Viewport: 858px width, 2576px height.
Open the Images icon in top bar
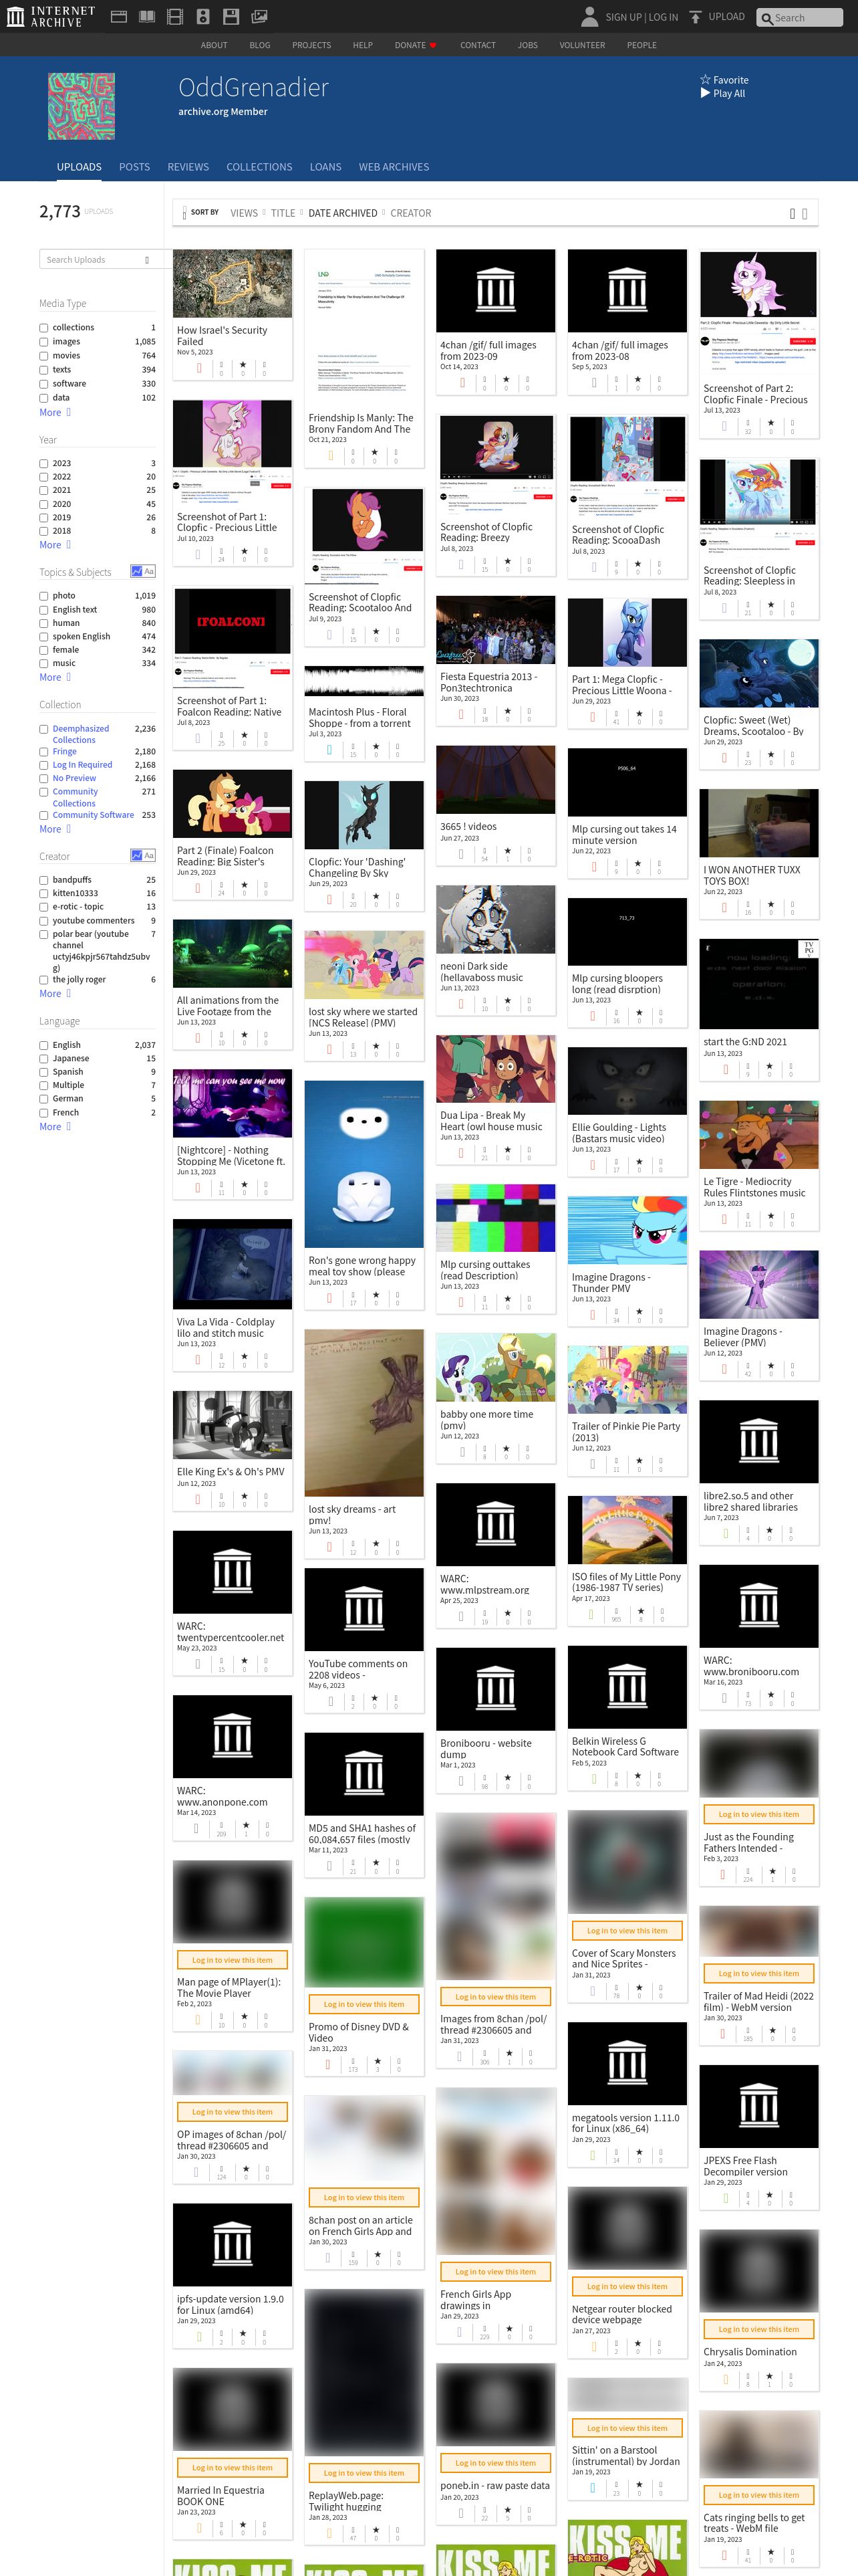(259, 16)
